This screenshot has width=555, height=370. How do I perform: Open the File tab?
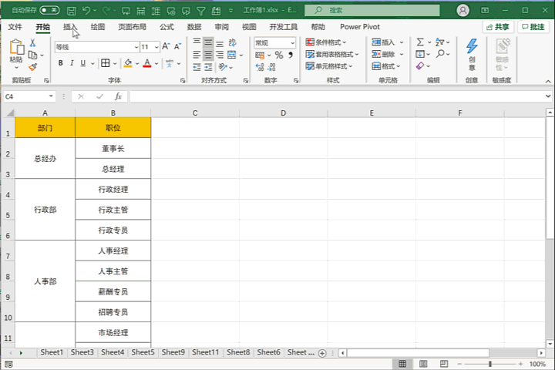(15, 27)
